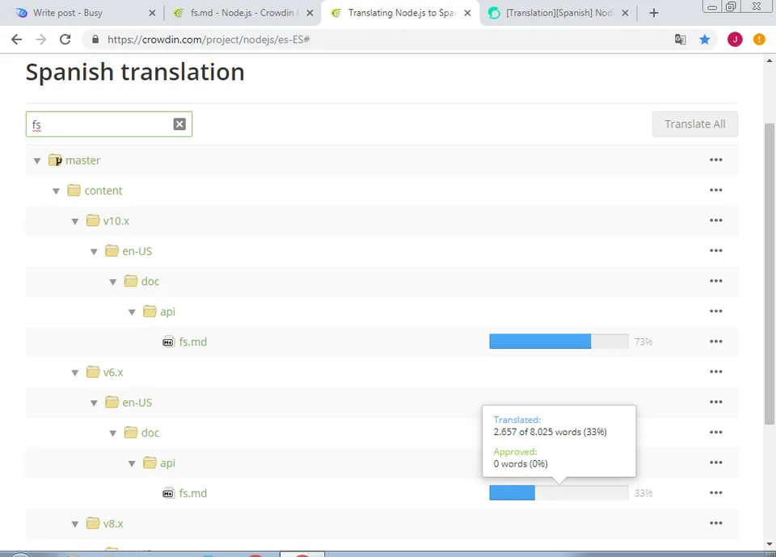The image size is (776, 557).
Task: Collapse api folder under v10.x
Action: pos(132,312)
